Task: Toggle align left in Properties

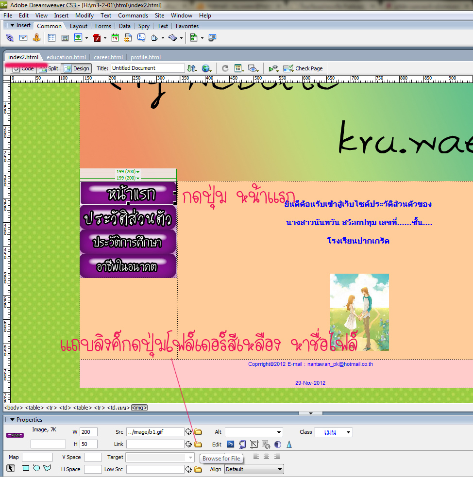Action: 256,457
